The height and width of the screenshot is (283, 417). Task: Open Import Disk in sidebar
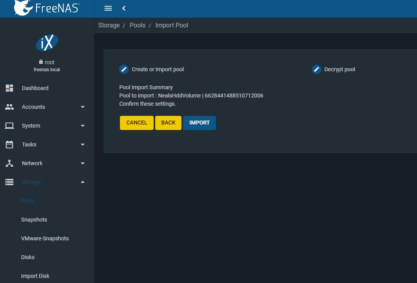[x=35, y=276]
